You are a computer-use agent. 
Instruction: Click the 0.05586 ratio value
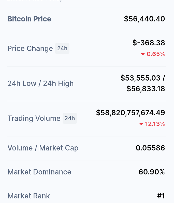pyautogui.click(x=150, y=148)
